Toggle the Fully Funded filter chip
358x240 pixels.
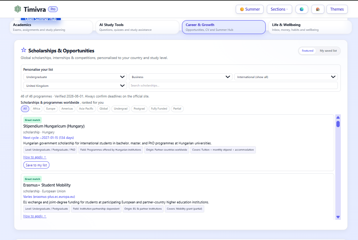tap(159, 108)
